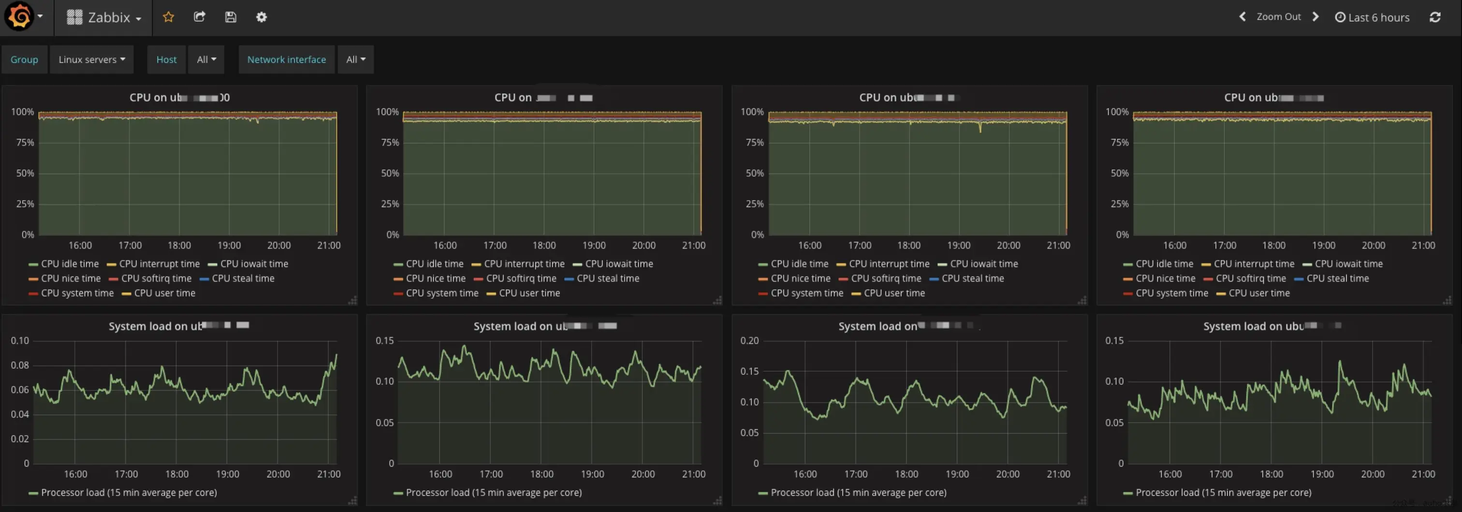This screenshot has width=1462, height=512.
Task: Refresh the dashboard with the sync icon
Action: (1435, 17)
